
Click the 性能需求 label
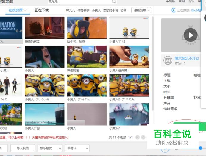170,109
